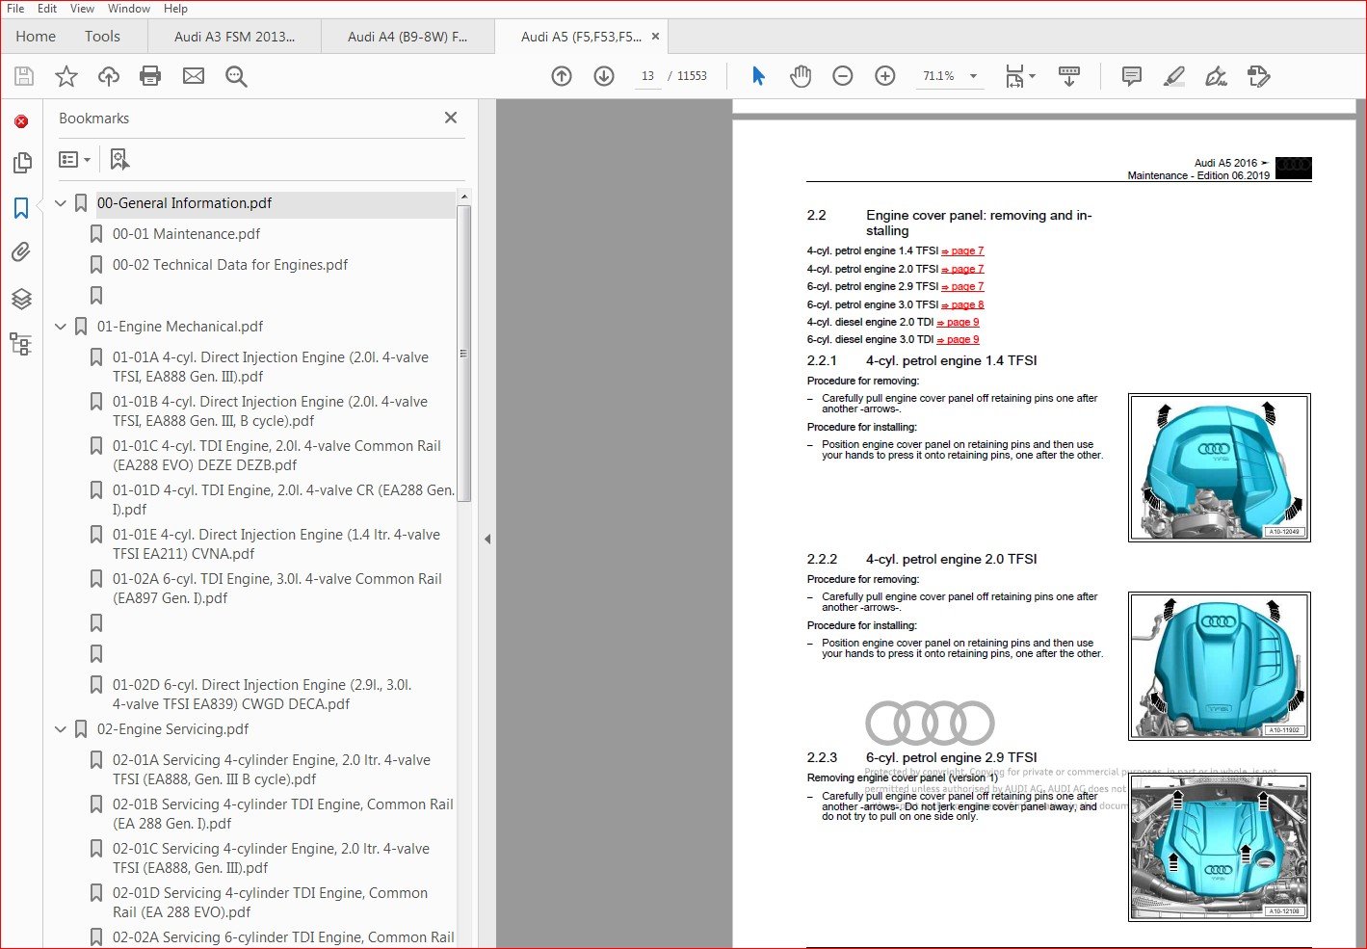Open 00-01 Maintenance.pdf bookmark
The width and height of the screenshot is (1367, 949).
186,234
